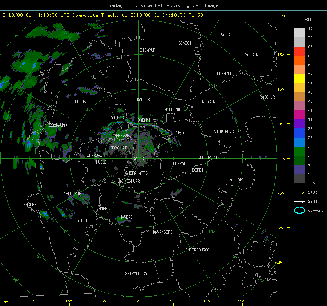Screen dimensions: 327x306
Task: Click the GANGAVATI city label
Action: (x=207, y=158)
